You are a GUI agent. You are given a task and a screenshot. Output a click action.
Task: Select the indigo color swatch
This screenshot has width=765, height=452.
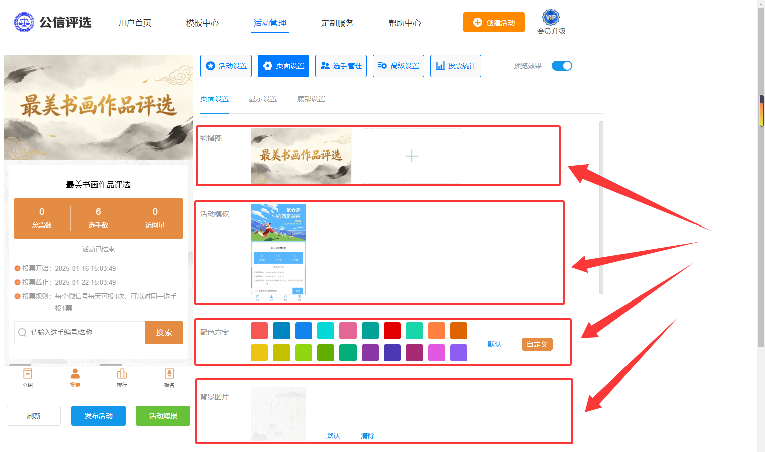pyautogui.click(x=392, y=353)
